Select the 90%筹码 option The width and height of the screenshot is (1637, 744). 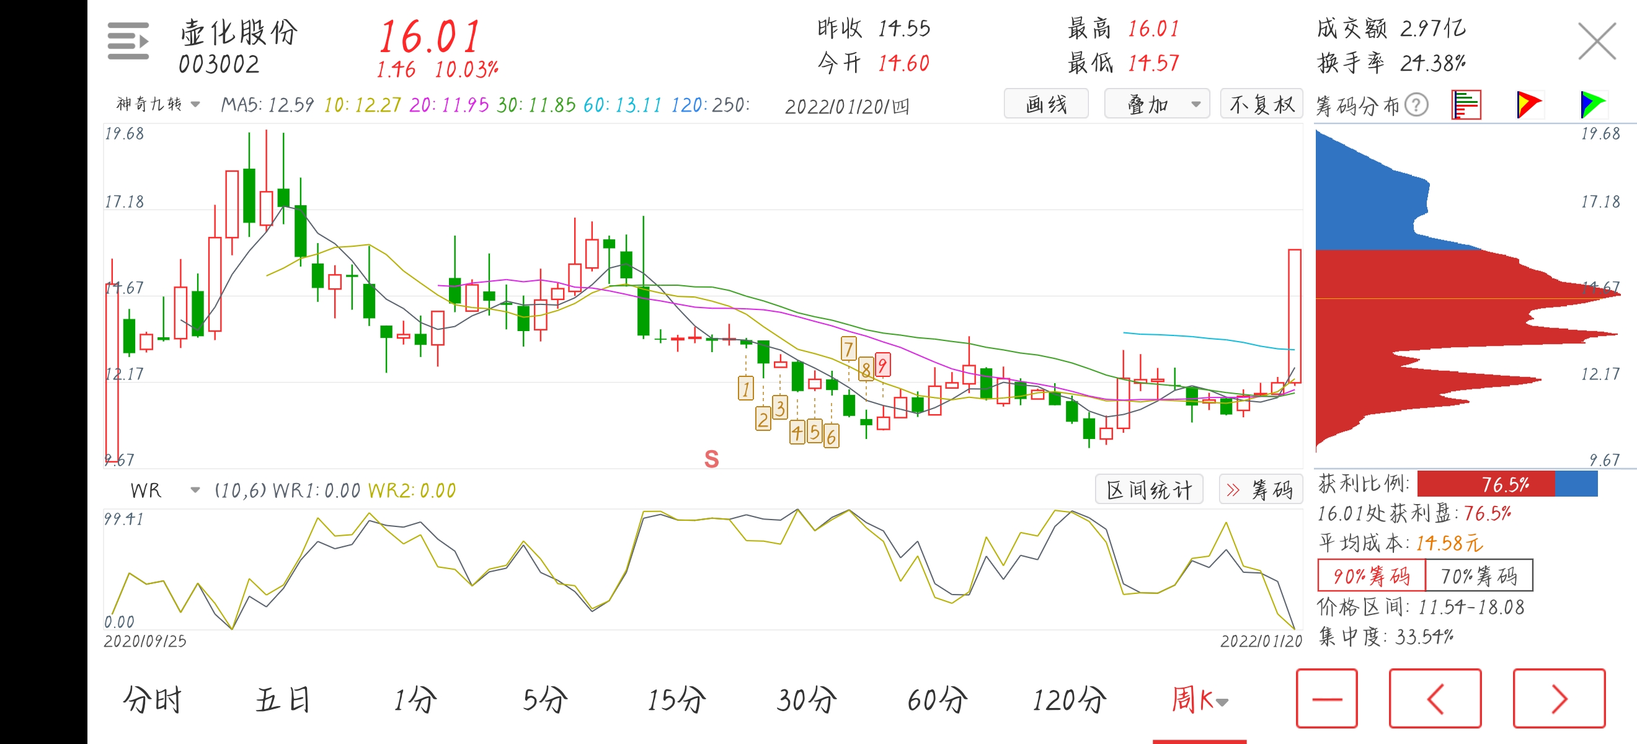point(1371,575)
